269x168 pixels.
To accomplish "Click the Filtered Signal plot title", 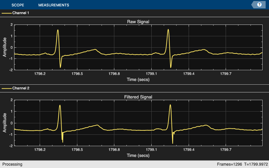I will coord(138,97).
